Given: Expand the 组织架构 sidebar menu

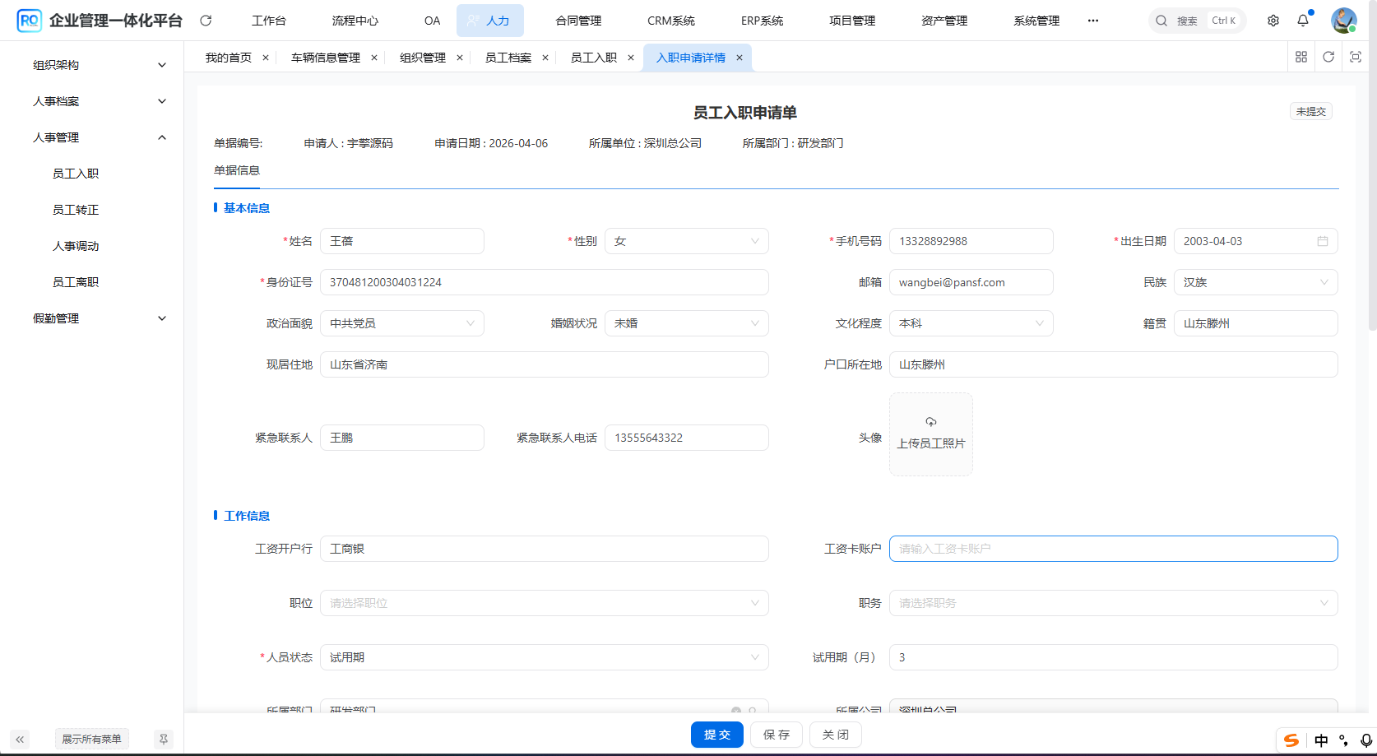Looking at the screenshot, I should click(99, 65).
